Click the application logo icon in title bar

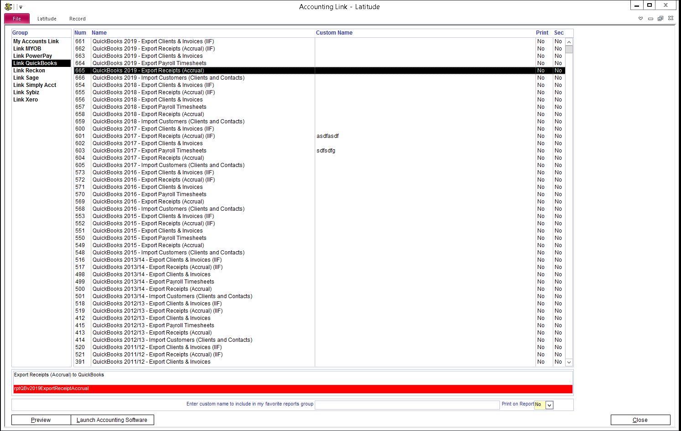click(x=8, y=6)
